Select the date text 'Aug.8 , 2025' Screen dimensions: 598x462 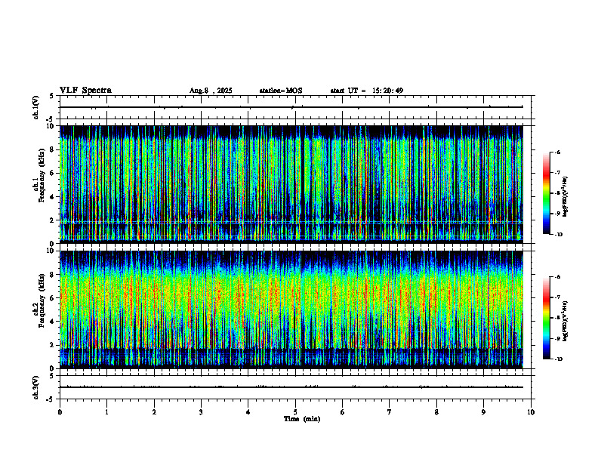(x=211, y=91)
